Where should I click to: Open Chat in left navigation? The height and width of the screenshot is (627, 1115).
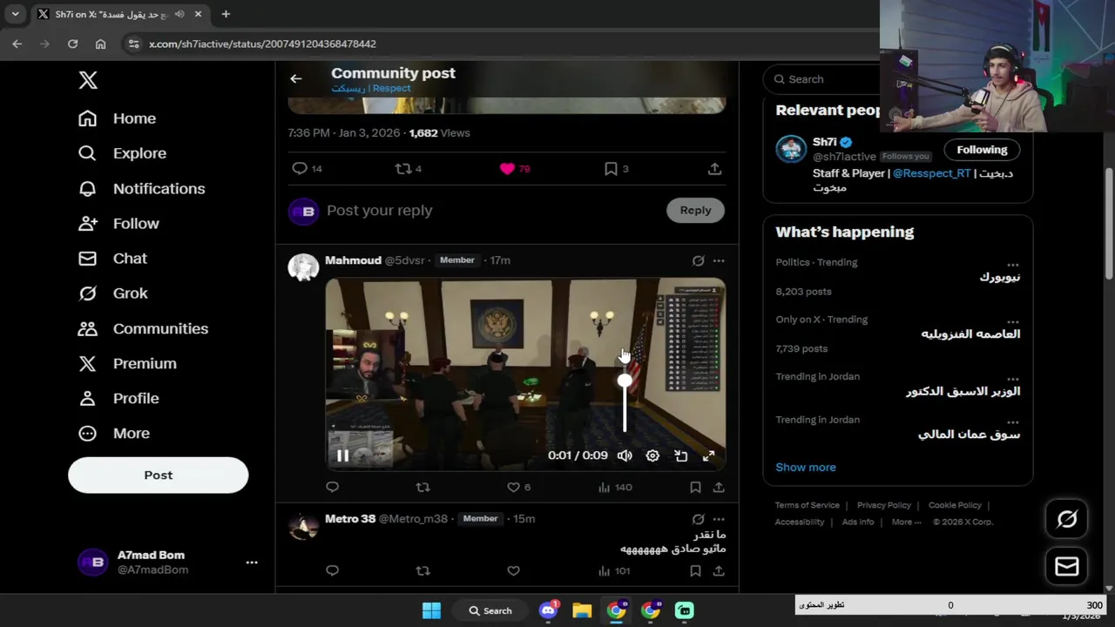[x=112, y=259]
